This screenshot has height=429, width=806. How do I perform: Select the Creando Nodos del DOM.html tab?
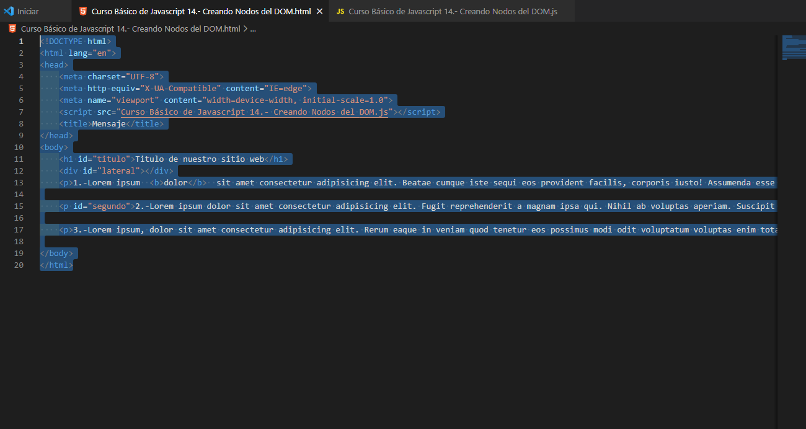click(201, 11)
